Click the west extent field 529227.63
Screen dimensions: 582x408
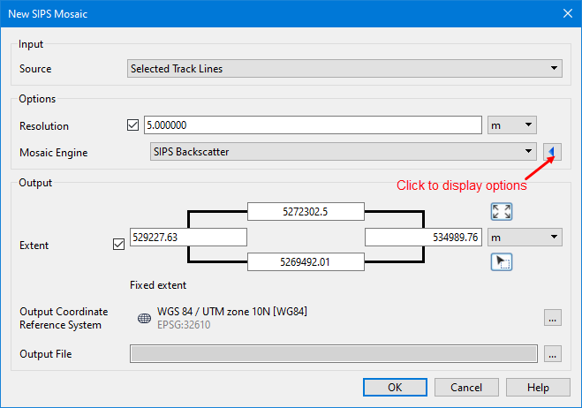click(186, 237)
